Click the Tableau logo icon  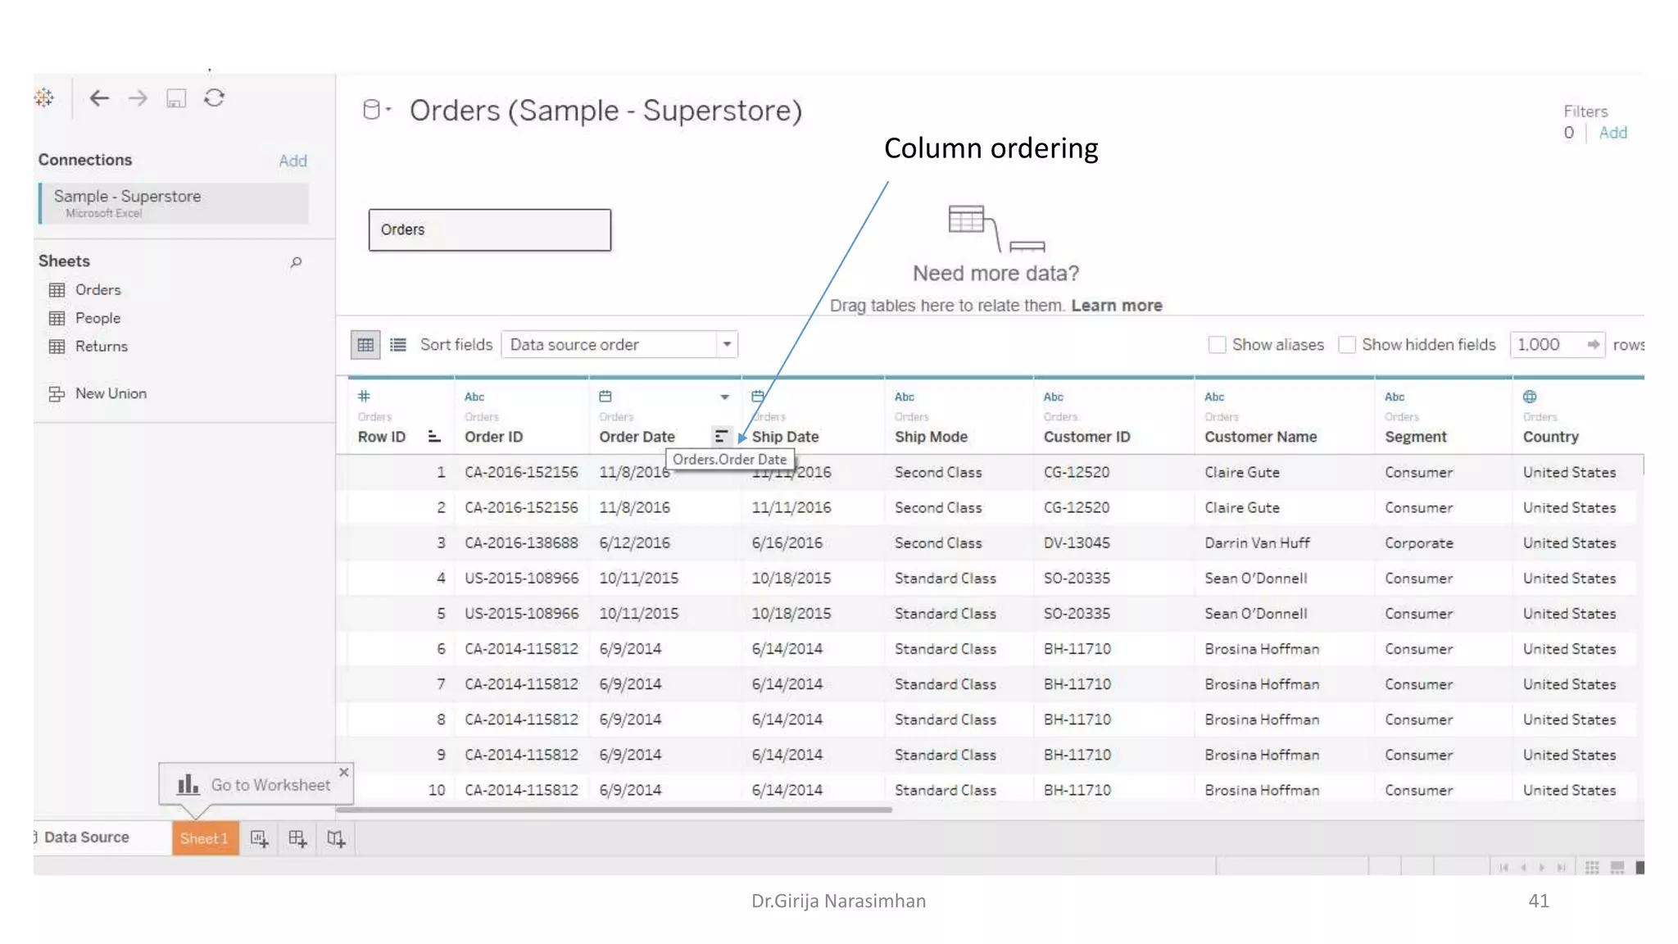coord(44,98)
